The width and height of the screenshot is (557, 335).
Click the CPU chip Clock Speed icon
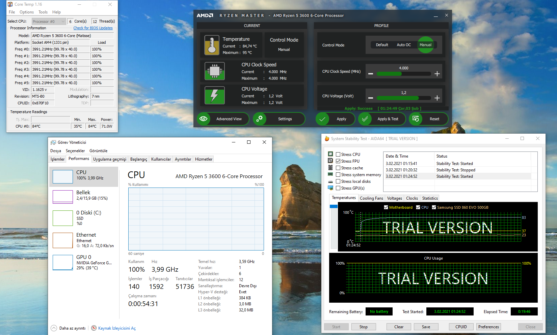214,71
